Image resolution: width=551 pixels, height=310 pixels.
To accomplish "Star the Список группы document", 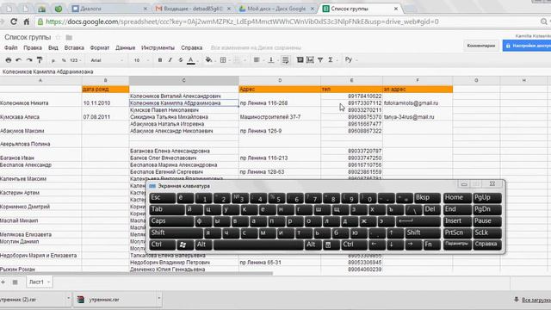I will coord(59,37).
